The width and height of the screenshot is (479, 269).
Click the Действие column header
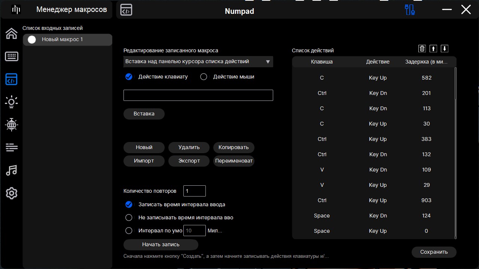pos(378,62)
